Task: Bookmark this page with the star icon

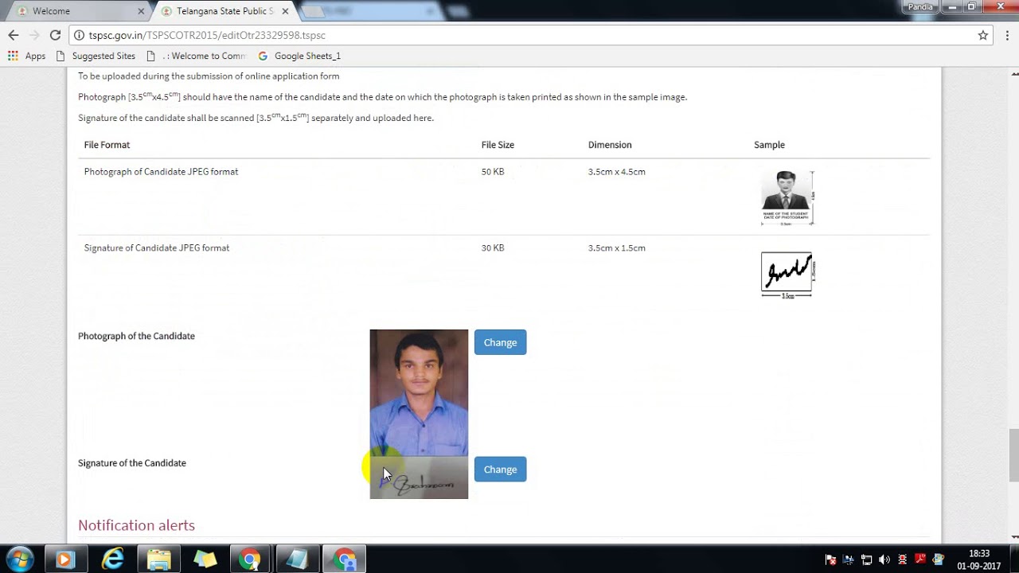Action: pos(983,35)
